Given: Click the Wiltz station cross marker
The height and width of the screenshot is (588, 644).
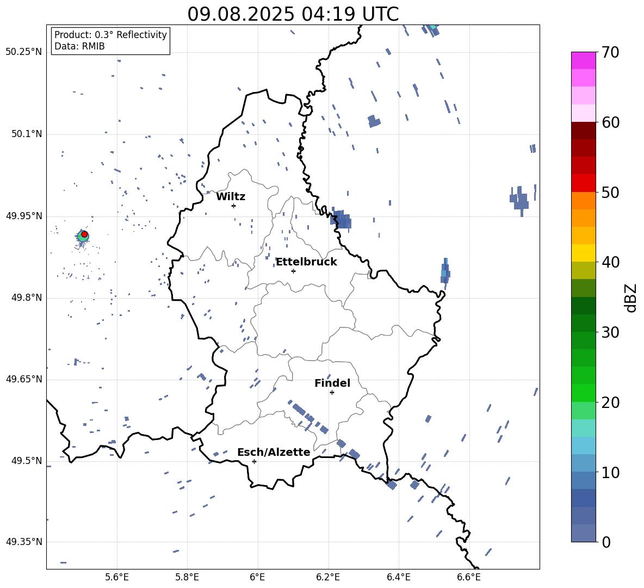Looking at the screenshot, I should [x=233, y=206].
